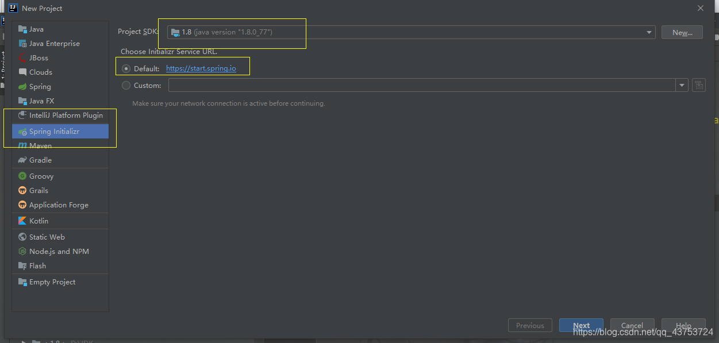The image size is (719, 343).
Task: Click the 'Choose Initializr Service URL.' text
Action: 169,52
